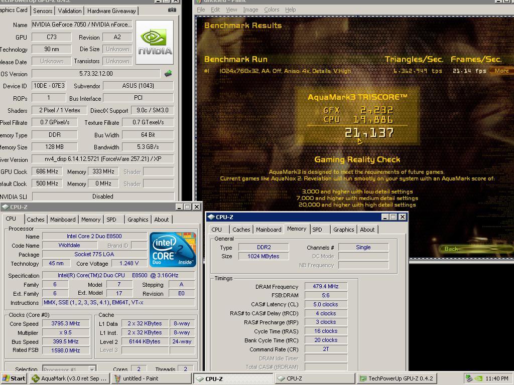Click the taskbar clock showing 11:40 PM
This screenshot has width=514, height=385.
(496, 378)
